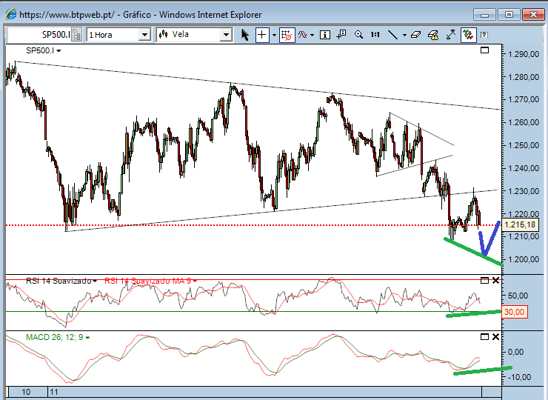Click date marker 11 on time axis
The image size is (548, 400).
pos(53,392)
